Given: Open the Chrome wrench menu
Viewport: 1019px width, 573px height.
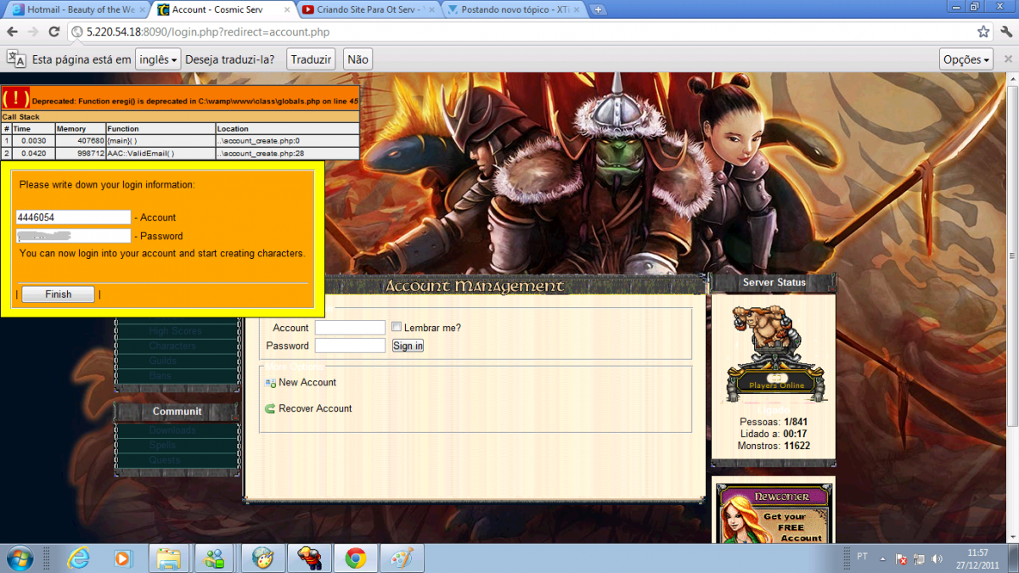Looking at the screenshot, I should pyautogui.click(x=1005, y=31).
